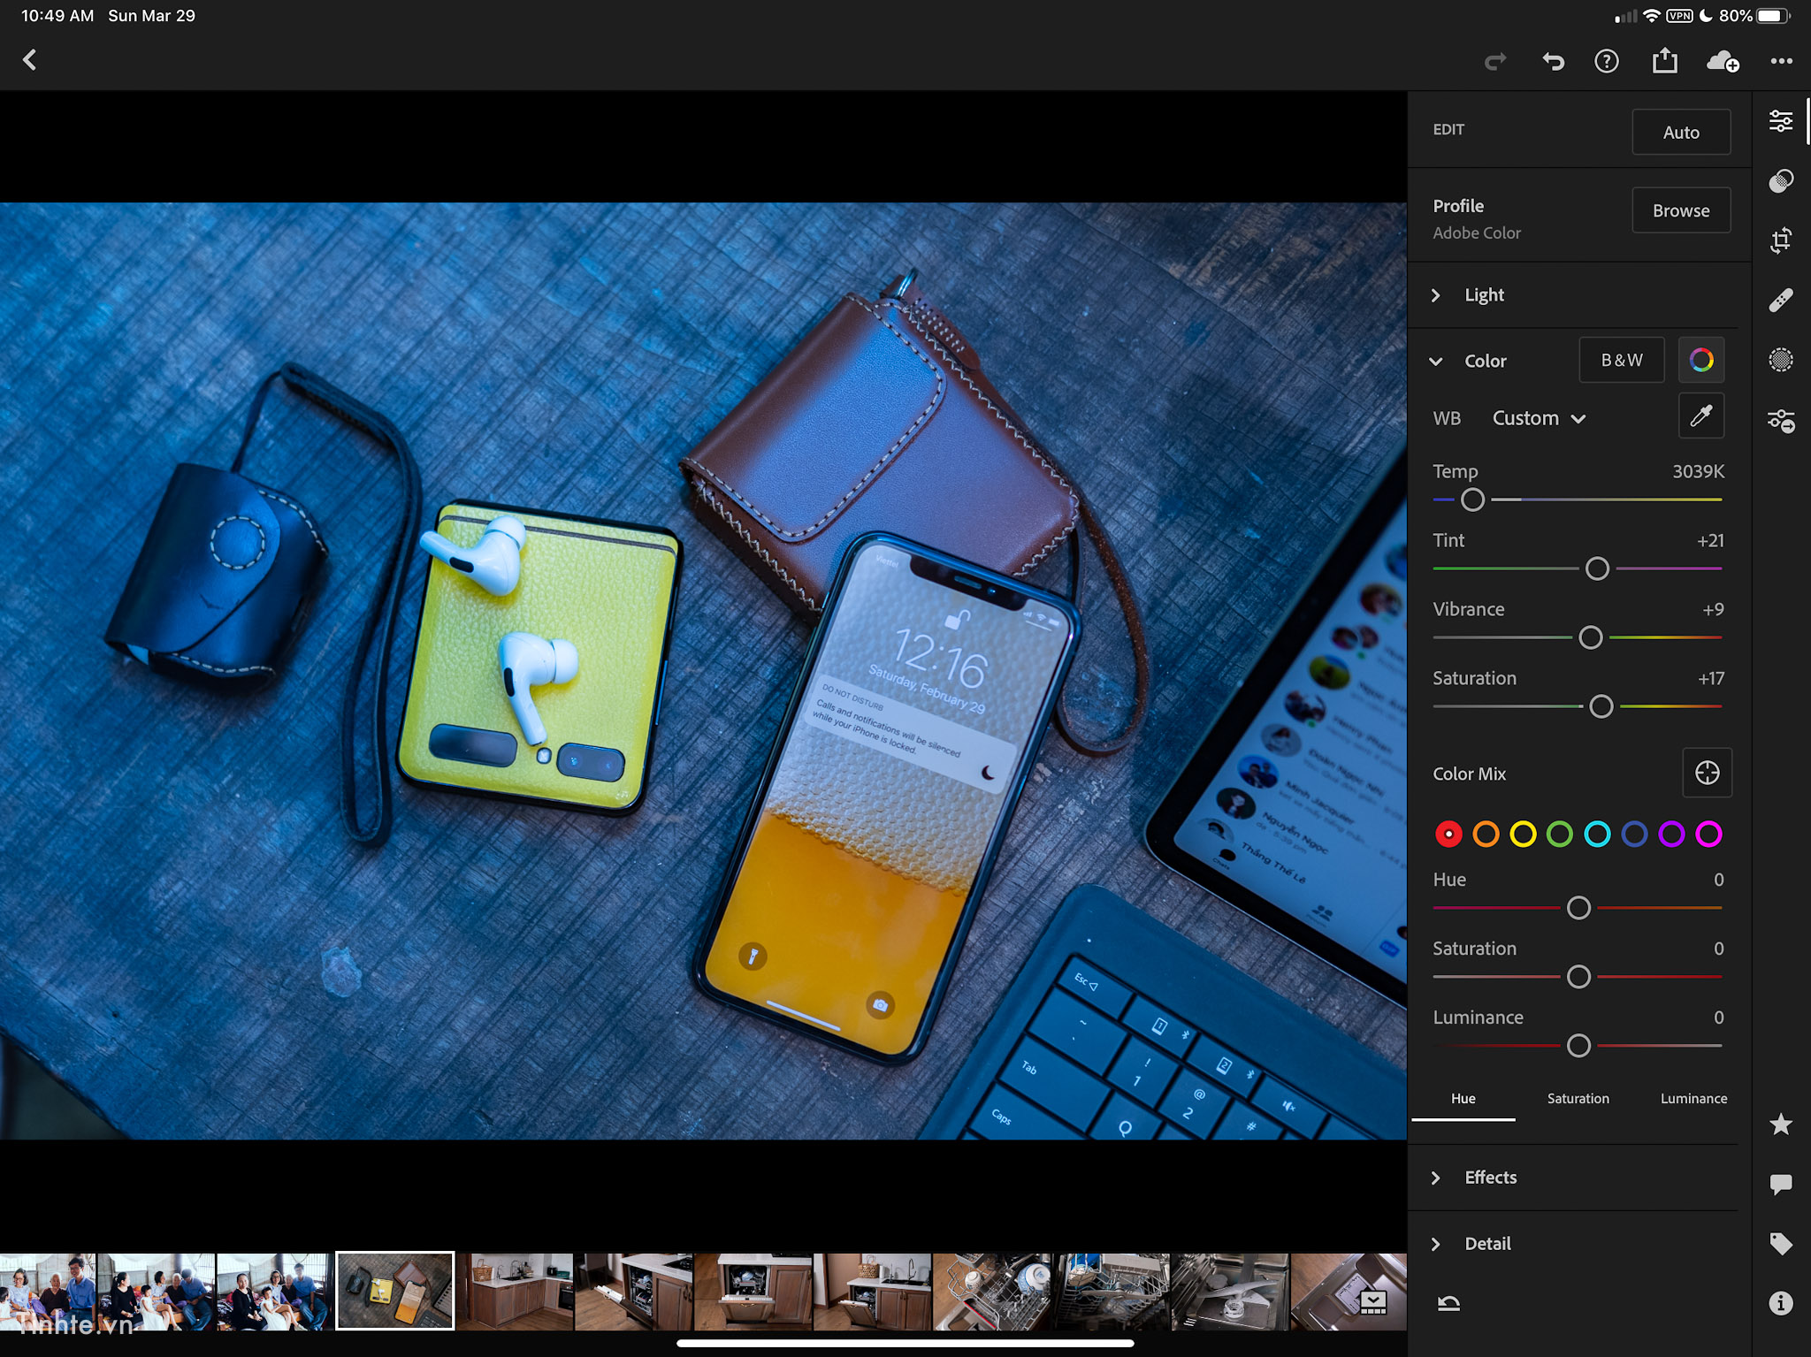Click the Adobe Color profile name
The image size is (1811, 1357).
tap(1477, 233)
